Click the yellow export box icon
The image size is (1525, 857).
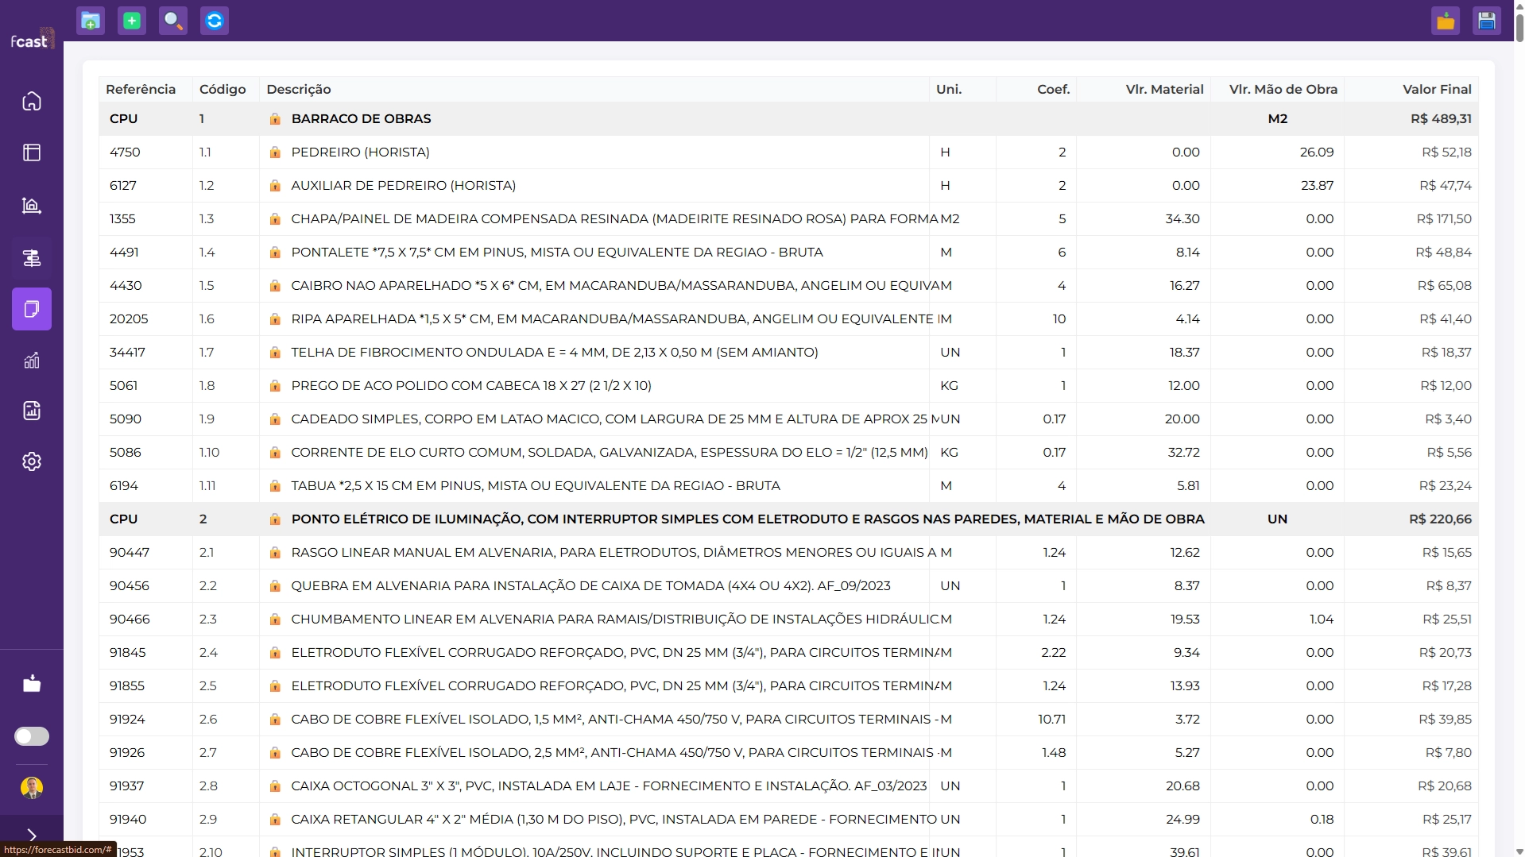tap(1445, 21)
